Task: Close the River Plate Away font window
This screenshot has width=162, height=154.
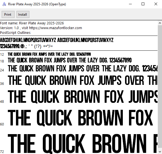Action: (x=156, y=4)
